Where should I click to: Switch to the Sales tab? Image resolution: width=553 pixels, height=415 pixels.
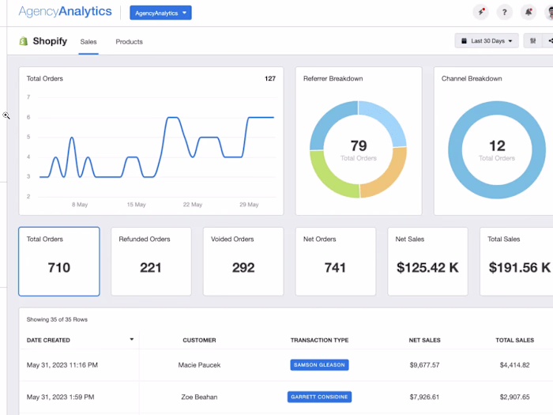tap(88, 42)
